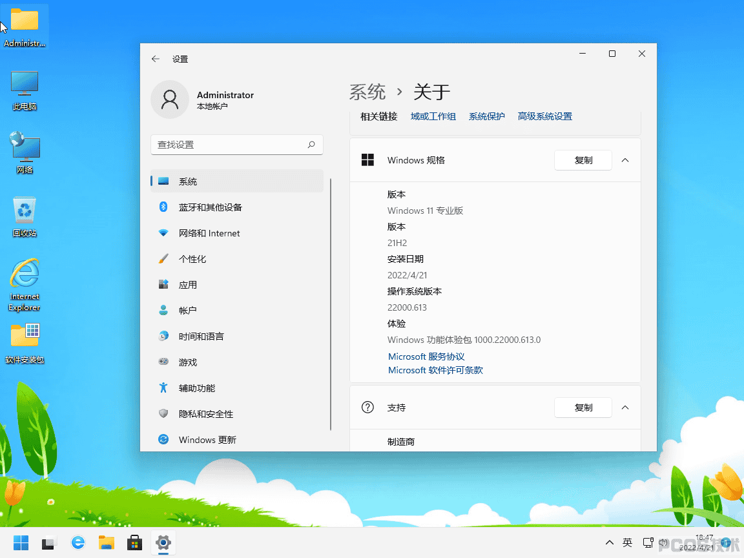Click the magnifier icon in the search box

(311, 145)
